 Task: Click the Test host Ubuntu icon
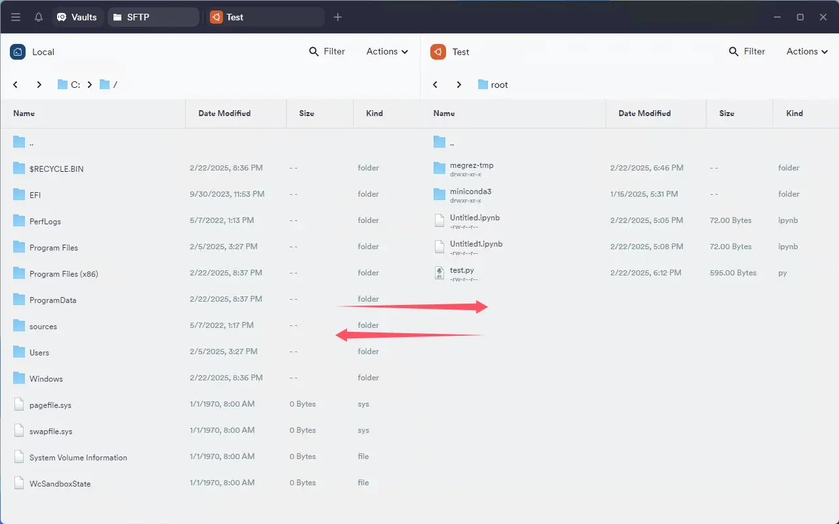[x=438, y=52]
